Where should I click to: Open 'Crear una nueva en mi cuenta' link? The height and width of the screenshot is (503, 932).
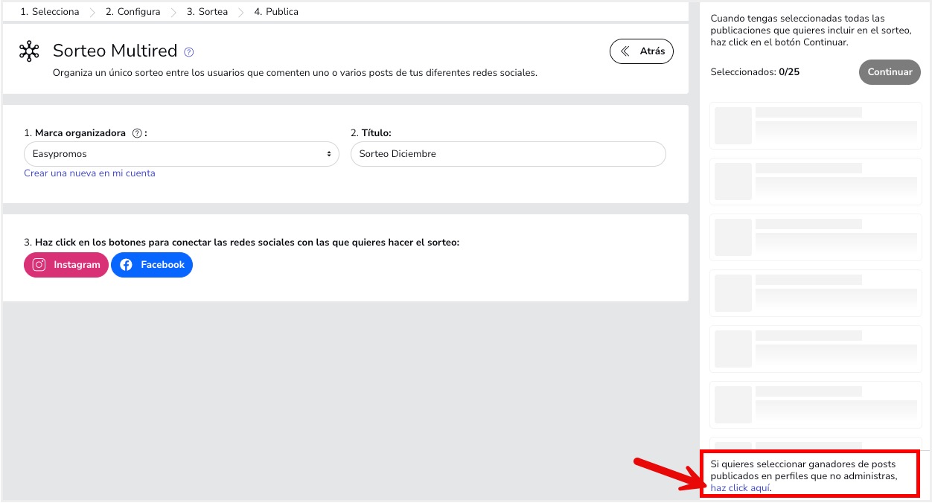89,173
